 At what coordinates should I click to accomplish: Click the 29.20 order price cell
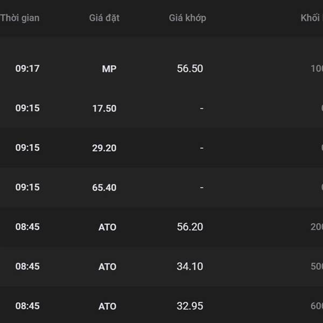[x=104, y=148]
